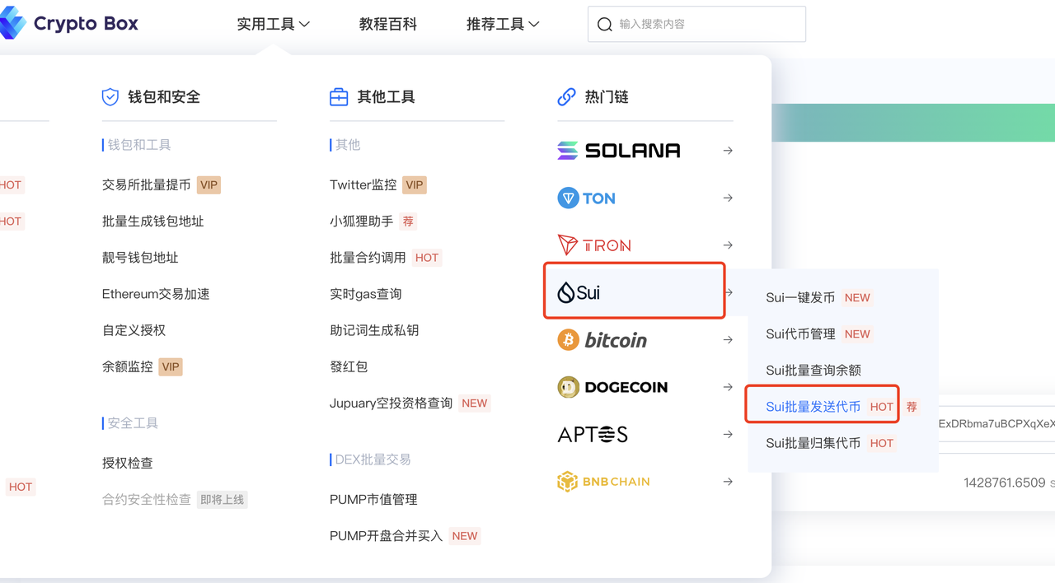Open 批量合约调用 tool

pyautogui.click(x=368, y=258)
